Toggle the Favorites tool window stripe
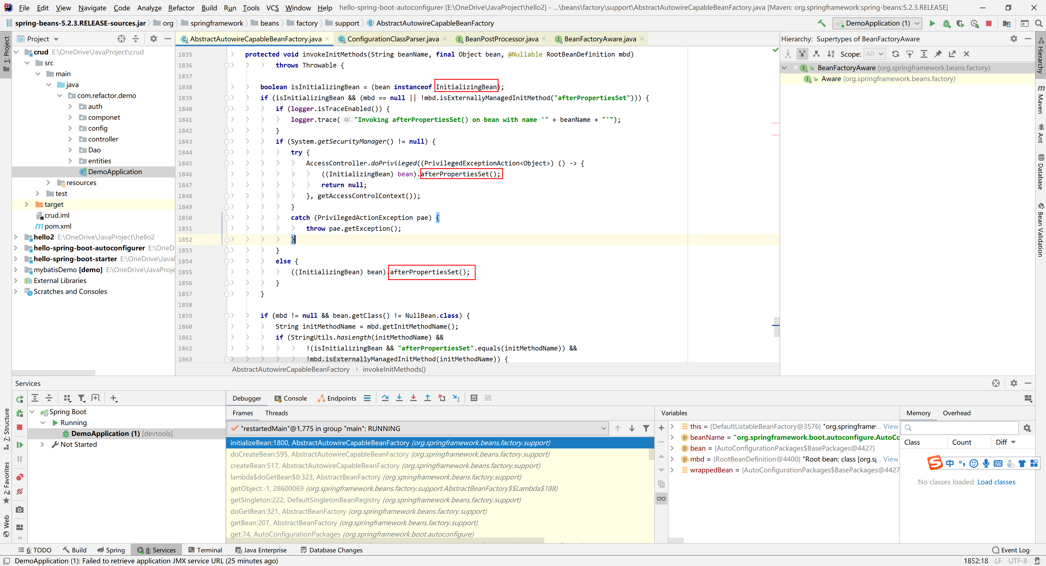 (6, 483)
